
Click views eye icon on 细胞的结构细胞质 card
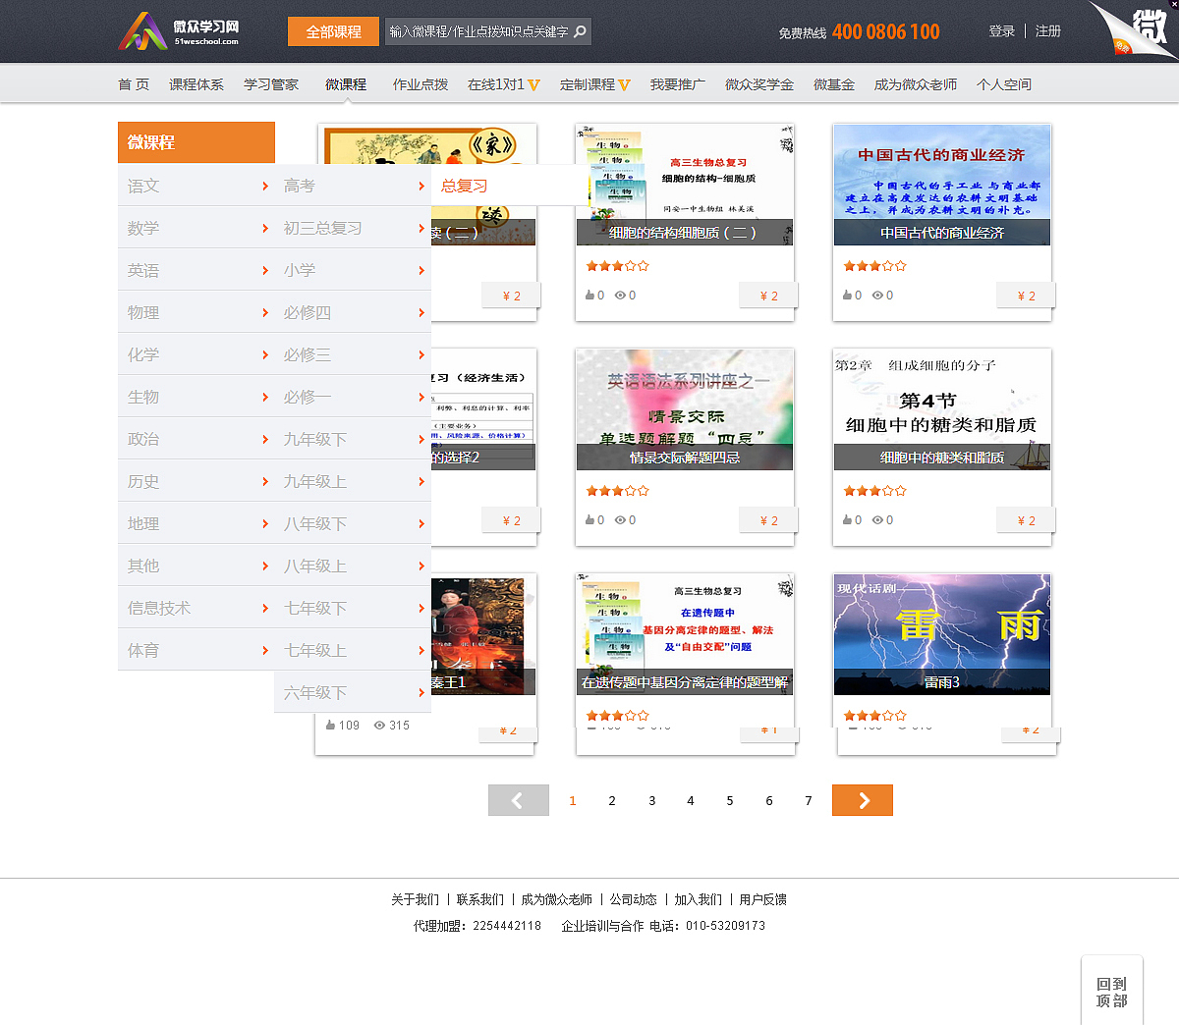point(620,295)
